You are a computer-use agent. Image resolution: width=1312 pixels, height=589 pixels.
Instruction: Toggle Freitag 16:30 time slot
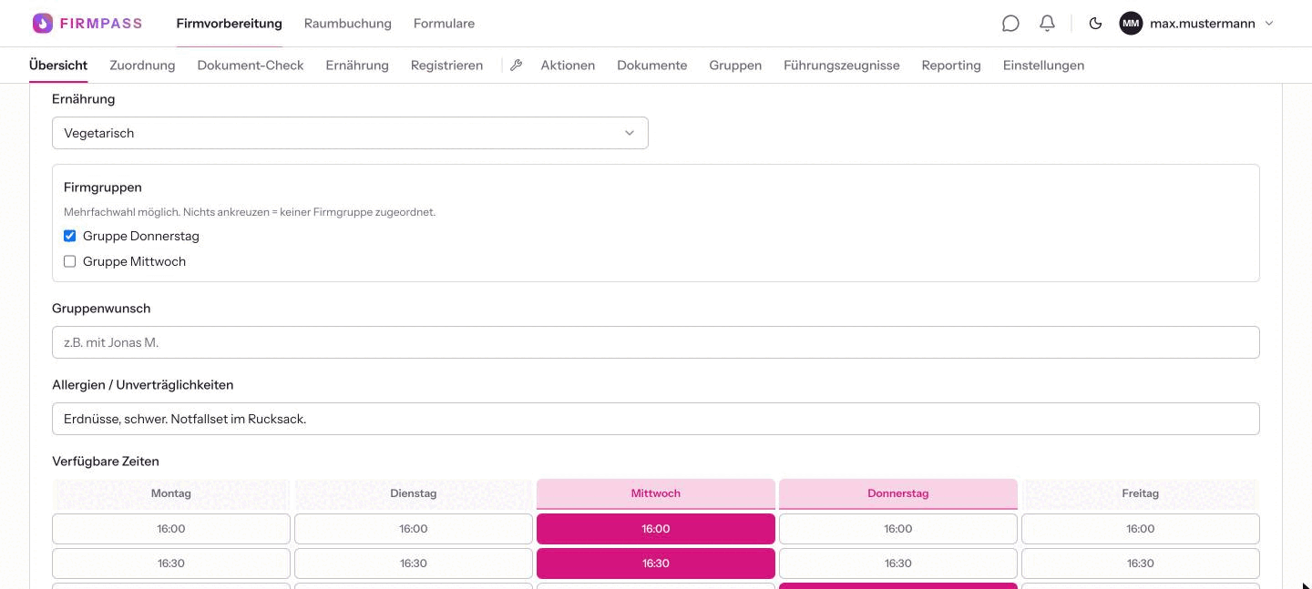click(1141, 564)
